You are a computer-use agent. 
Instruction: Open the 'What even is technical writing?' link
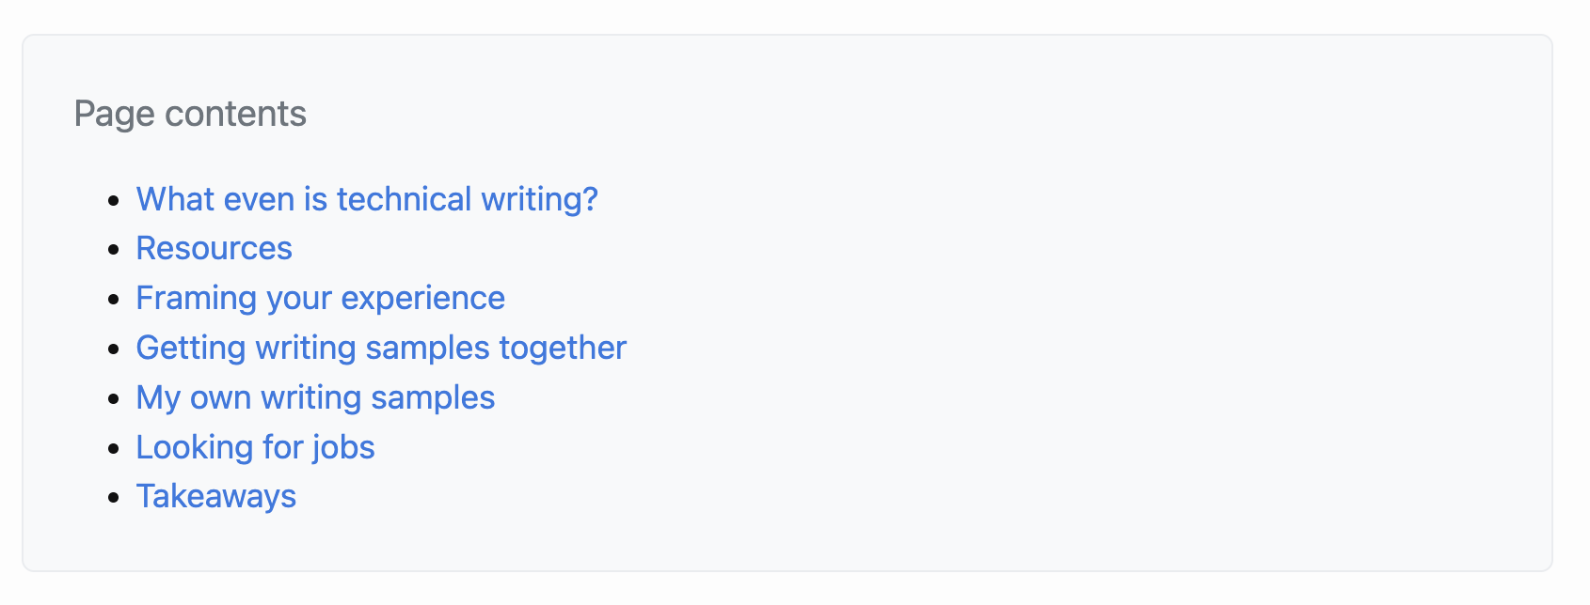click(x=367, y=199)
